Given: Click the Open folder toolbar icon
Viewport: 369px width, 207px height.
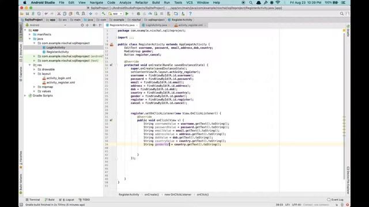Looking at the screenshot, I should click(x=22, y=14).
